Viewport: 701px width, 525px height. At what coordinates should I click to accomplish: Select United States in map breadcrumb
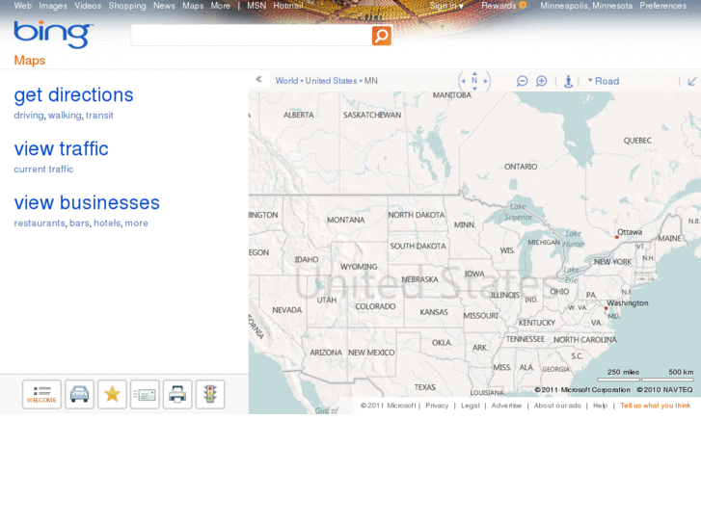[331, 81]
